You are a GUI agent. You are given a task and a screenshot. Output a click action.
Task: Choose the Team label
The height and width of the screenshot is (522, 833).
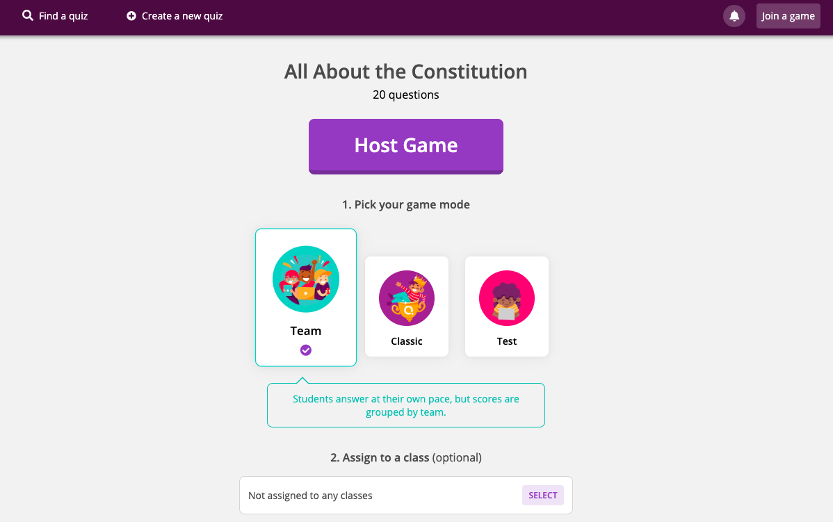306,331
